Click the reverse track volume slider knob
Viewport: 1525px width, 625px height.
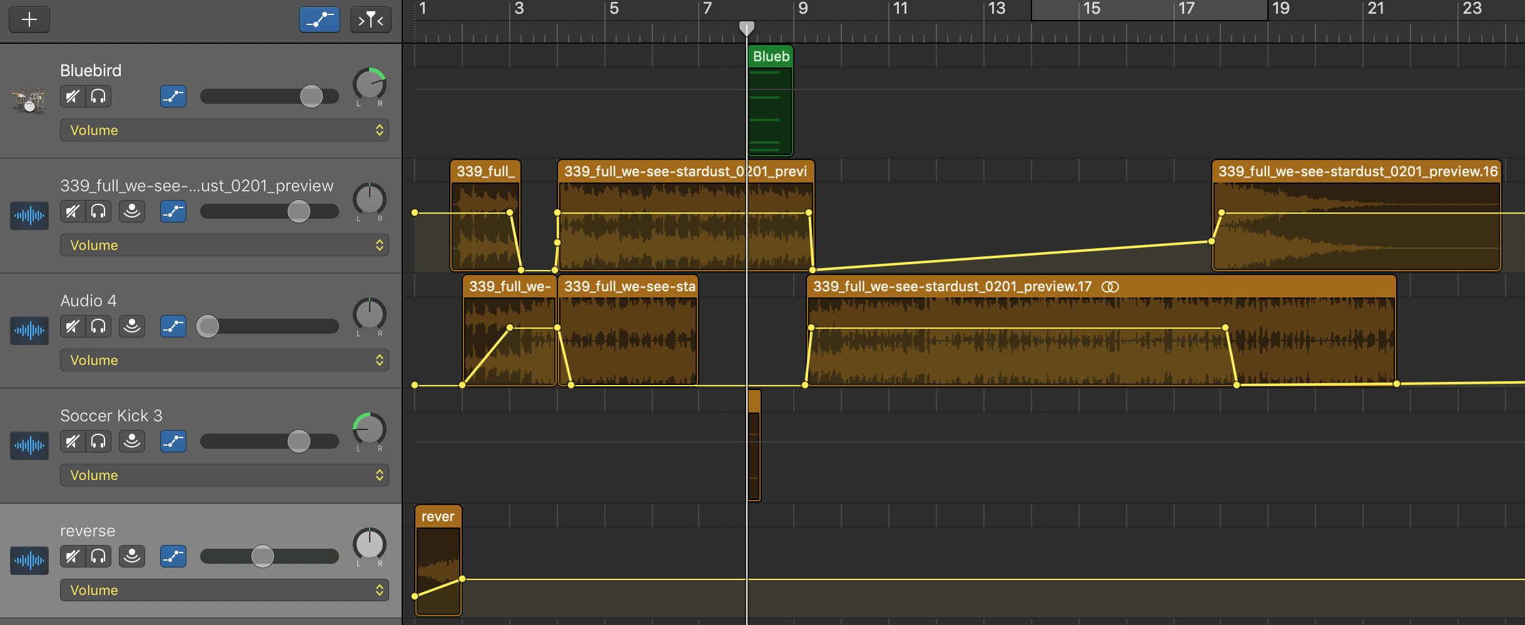(263, 556)
